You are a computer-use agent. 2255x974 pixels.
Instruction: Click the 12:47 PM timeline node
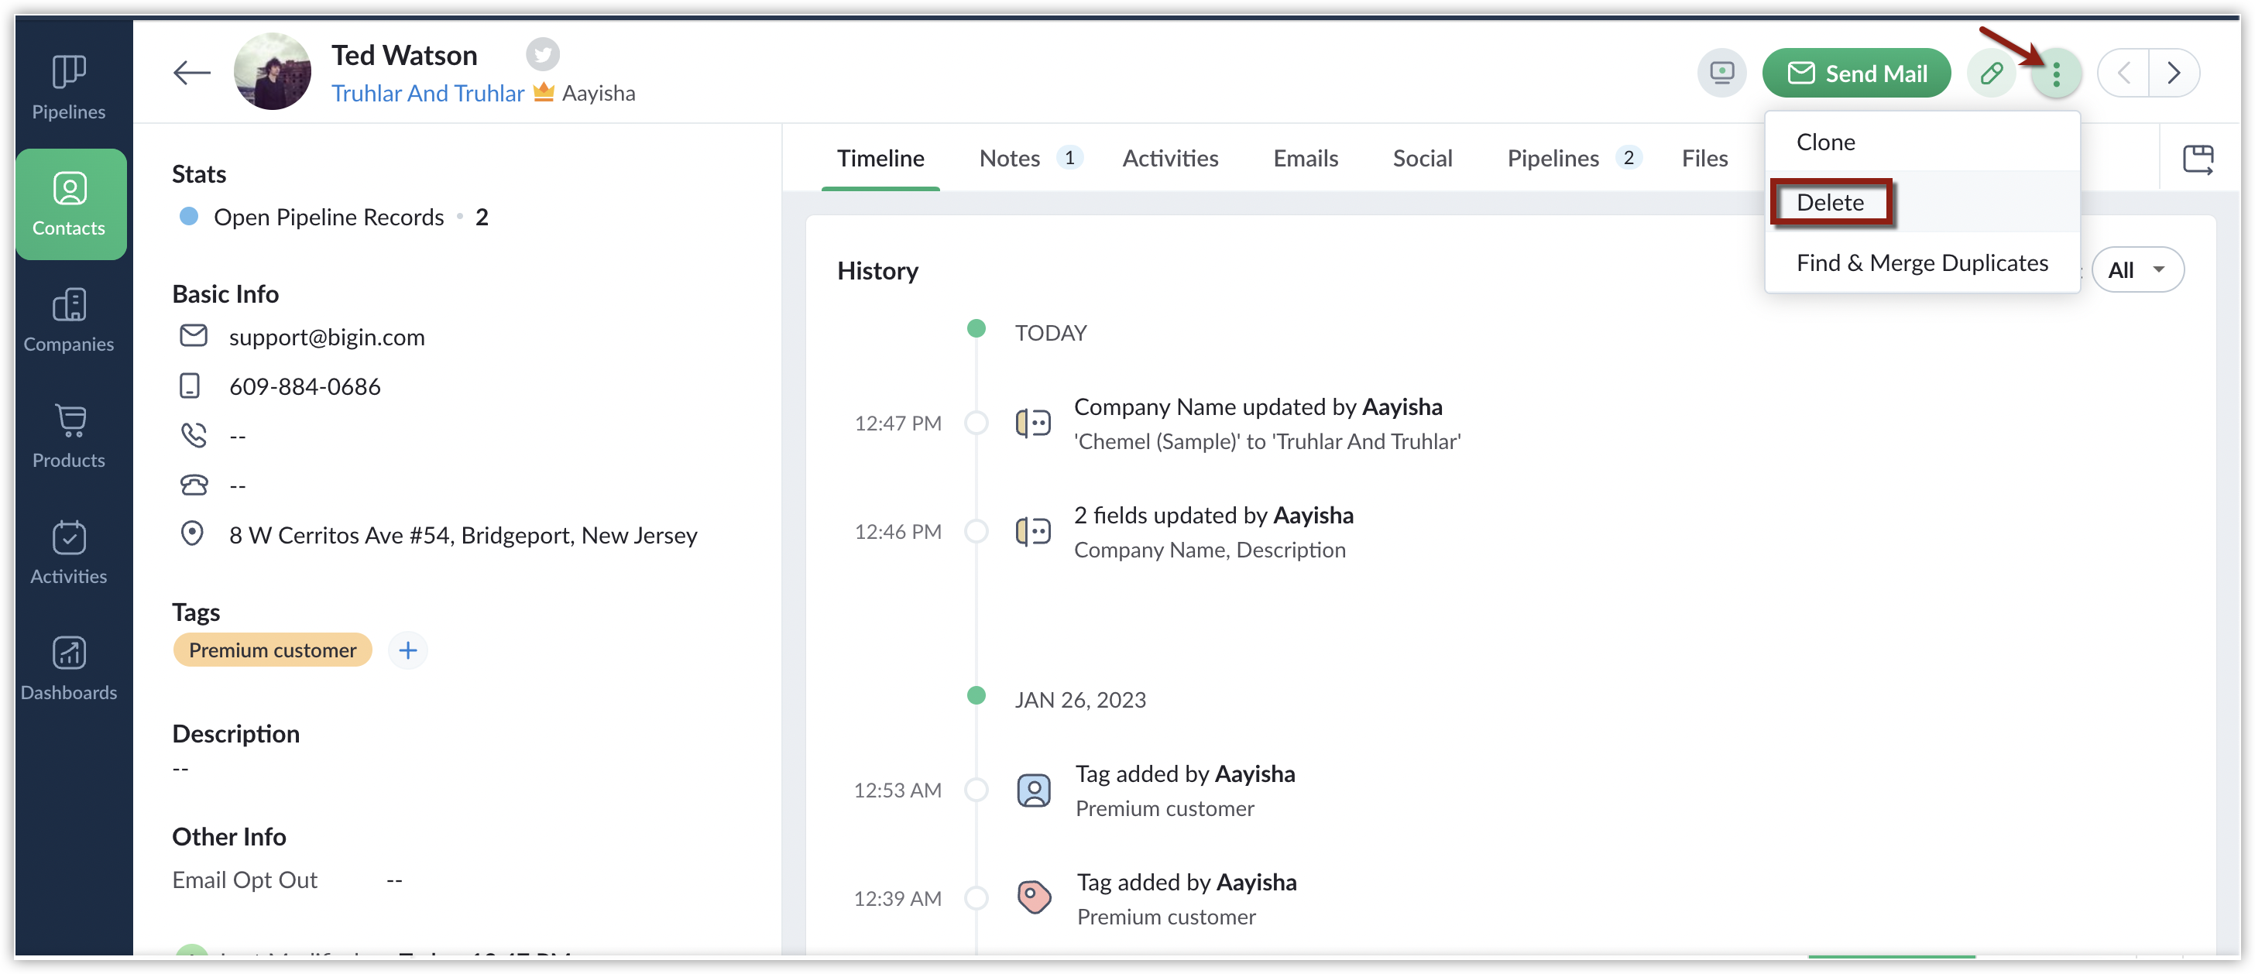(x=976, y=423)
